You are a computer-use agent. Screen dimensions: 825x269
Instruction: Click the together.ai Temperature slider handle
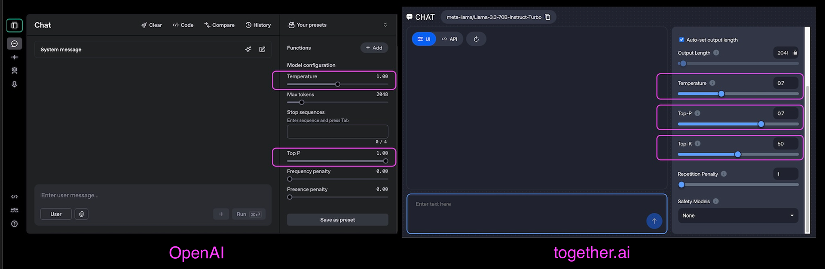point(721,94)
